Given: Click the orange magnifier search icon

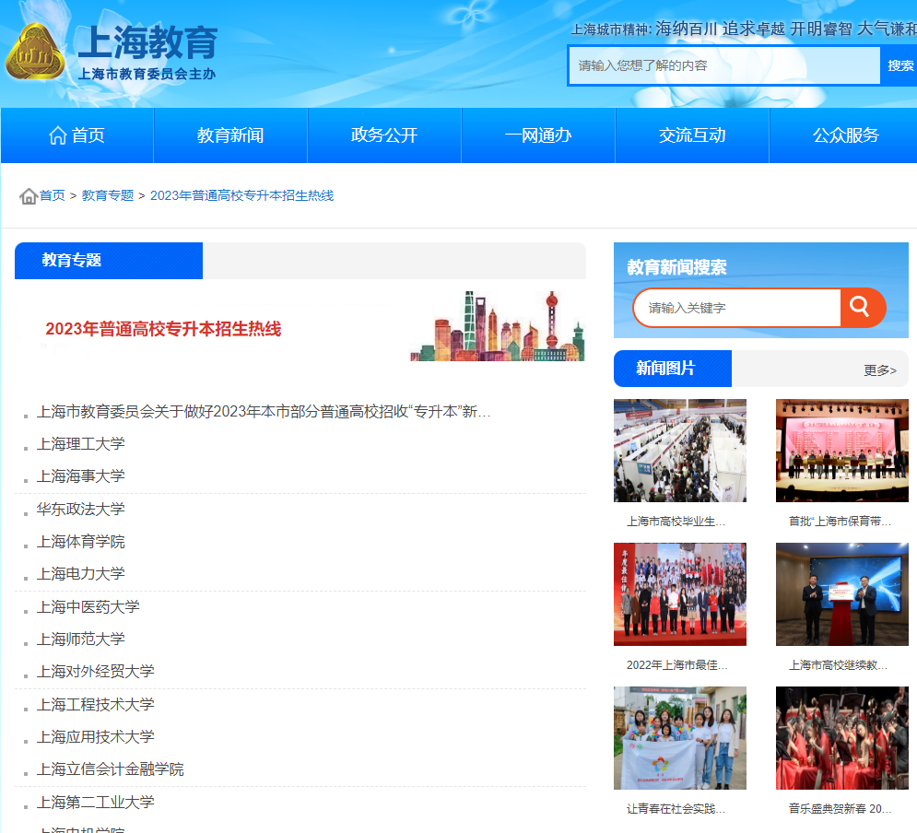Looking at the screenshot, I should click(x=862, y=308).
